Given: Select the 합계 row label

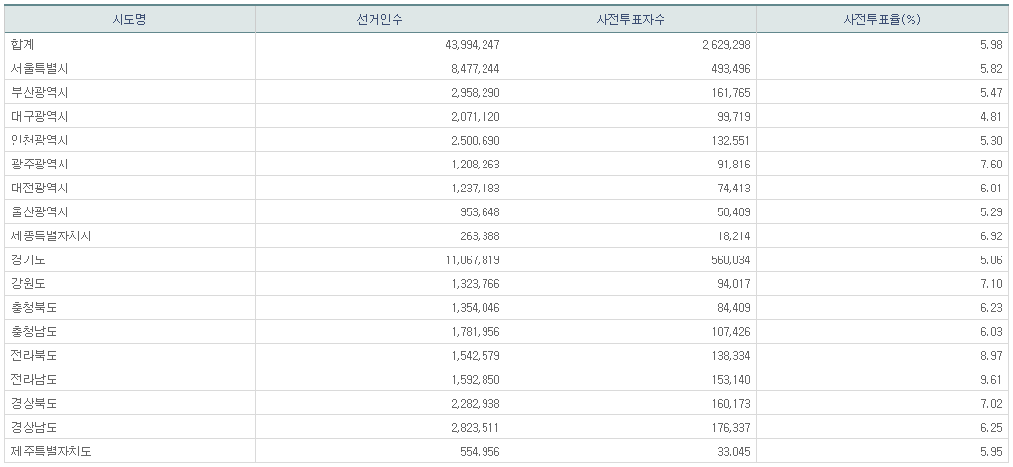Looking at the screenshot, I should (23, 44).
